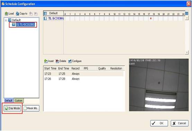Click the greyed redo arrow icon in toolbar

(x=36, y=14)
